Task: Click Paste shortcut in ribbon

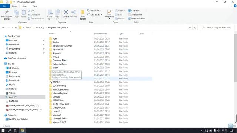Action: [x=36, y=18]
